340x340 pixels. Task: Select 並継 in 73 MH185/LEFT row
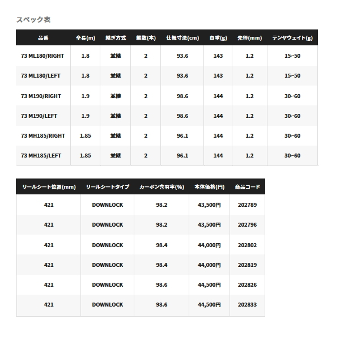coord(116,156)
